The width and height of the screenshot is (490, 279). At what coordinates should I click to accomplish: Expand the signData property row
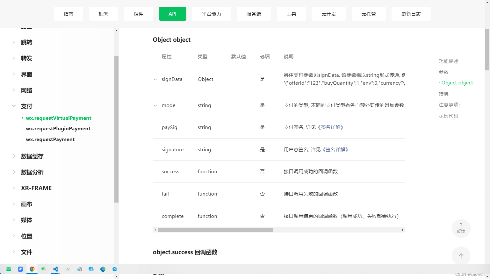point(155,79)
